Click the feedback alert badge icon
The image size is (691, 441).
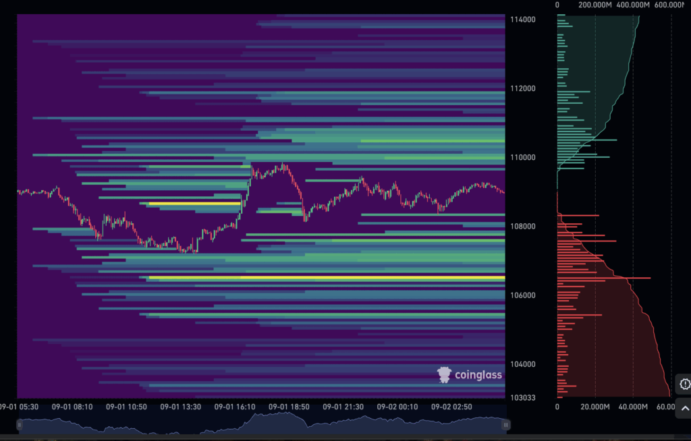[684, 384]
